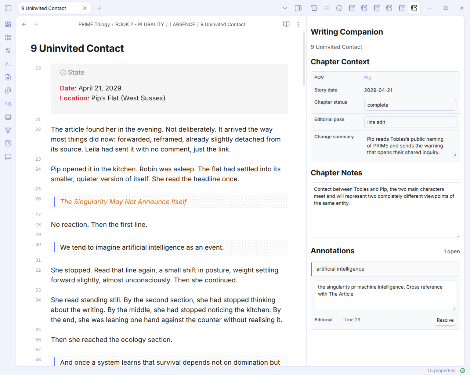Screen dimensions: 470x375
Task: Open the 'Pip' POV link
Action: coord(368,78)
